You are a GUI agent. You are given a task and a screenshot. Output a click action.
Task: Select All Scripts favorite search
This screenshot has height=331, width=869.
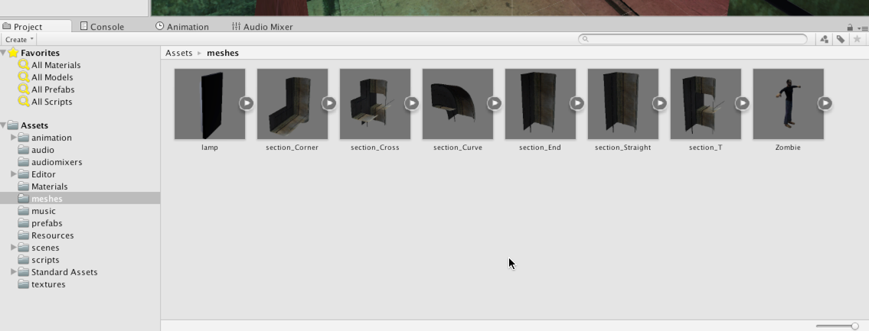click(x=51, y=102)
